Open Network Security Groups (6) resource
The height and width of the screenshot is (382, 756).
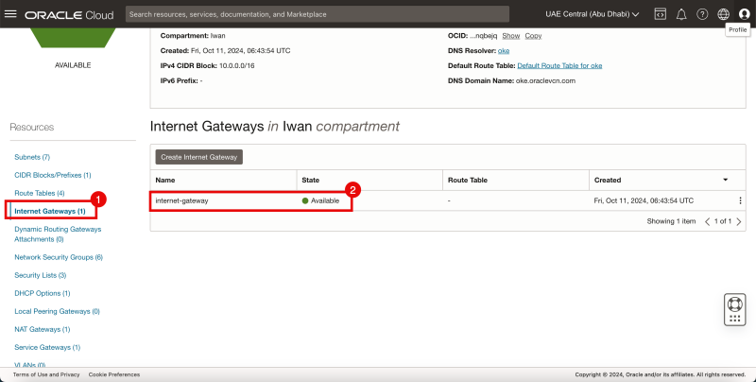[59, 257]
